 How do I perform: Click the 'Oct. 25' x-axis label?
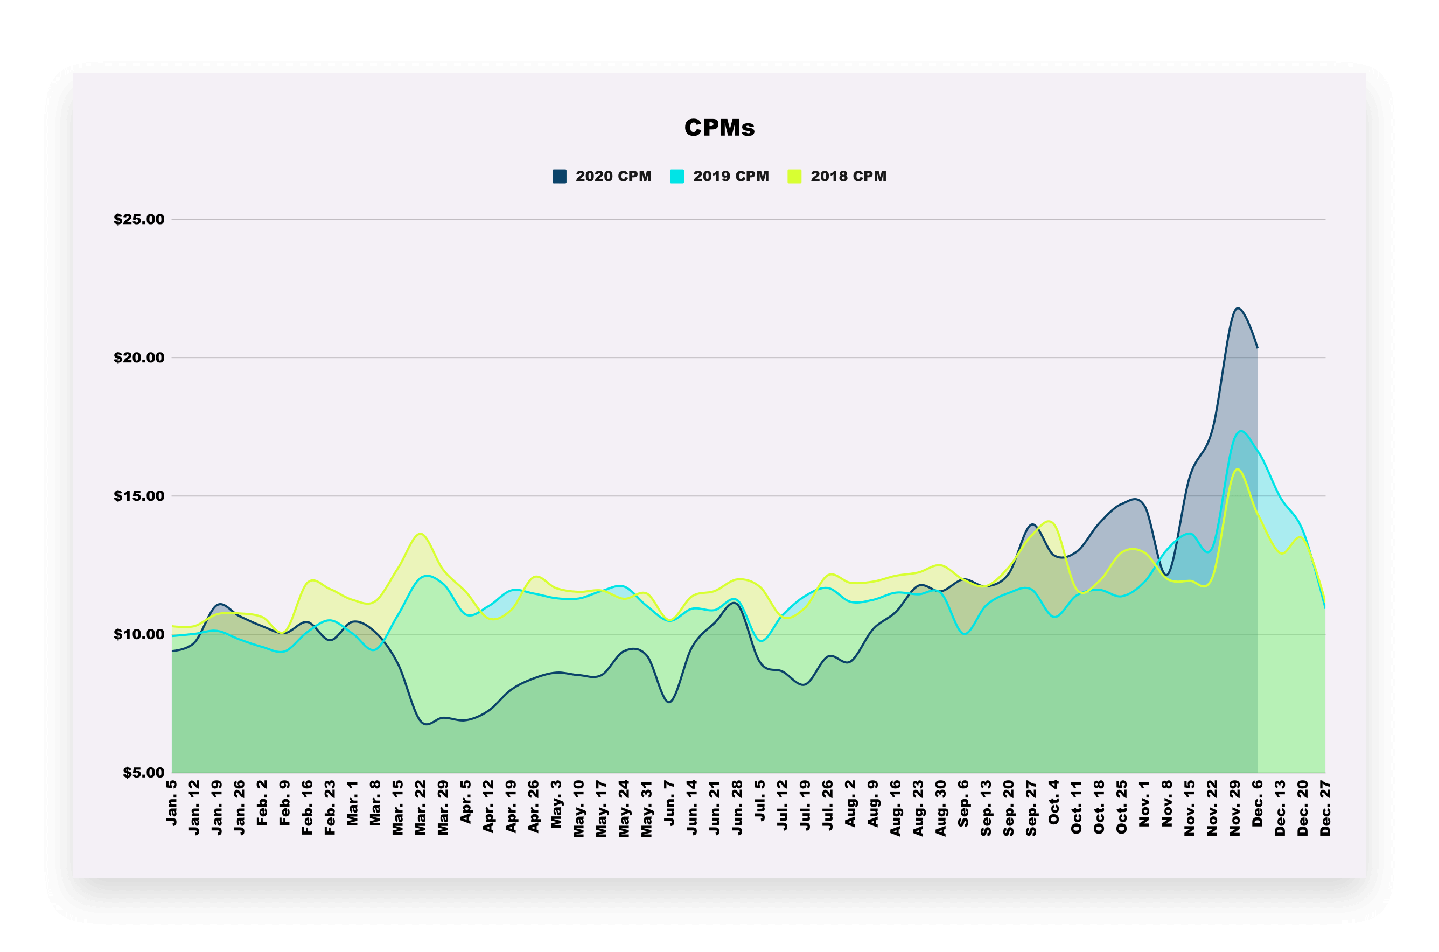pos(1121,807)
